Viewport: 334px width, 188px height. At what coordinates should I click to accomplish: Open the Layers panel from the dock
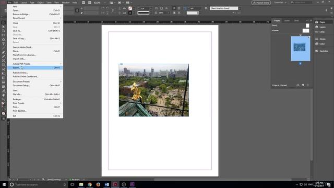(323, 27)
